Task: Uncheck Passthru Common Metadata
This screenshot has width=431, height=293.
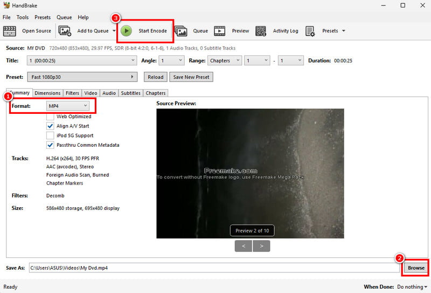Action: [x=50, y=145]
